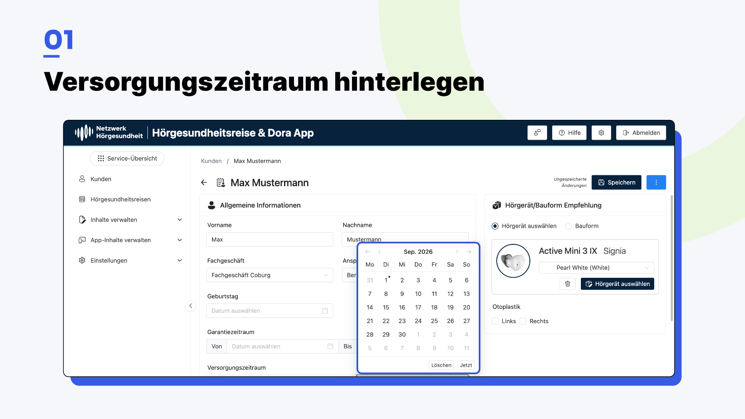Click the customer record icon beside the name
The image size is (745, 419).
(x=221, y=182)
